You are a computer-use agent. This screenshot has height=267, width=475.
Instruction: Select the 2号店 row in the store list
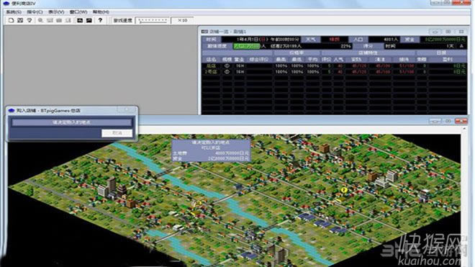click(334, 72)
